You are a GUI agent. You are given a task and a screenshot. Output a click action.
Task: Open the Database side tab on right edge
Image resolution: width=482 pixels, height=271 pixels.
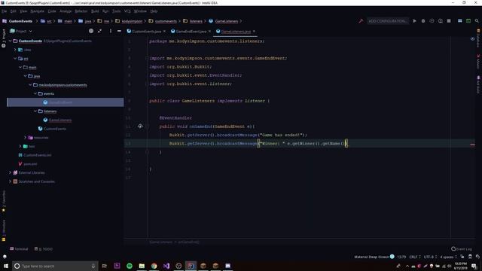pos(478,38)
